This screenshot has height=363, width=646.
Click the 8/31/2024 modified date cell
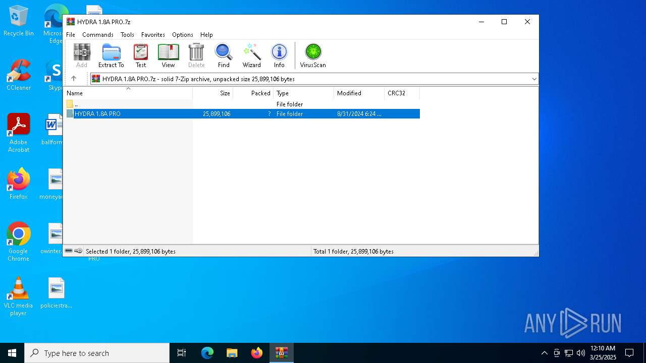[359, 114]
